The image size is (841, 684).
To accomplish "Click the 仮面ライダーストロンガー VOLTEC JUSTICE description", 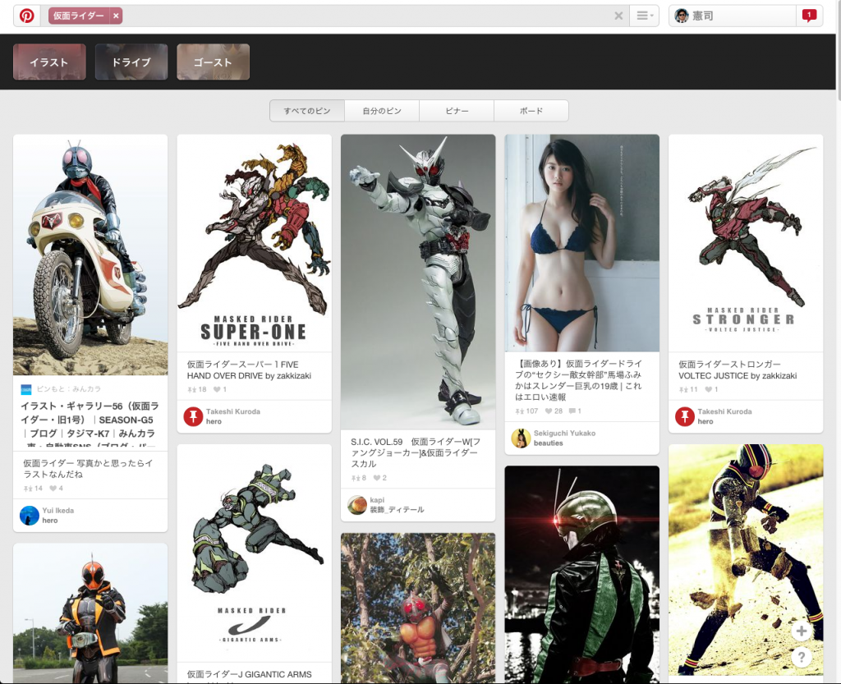I will tap(738, 370).
